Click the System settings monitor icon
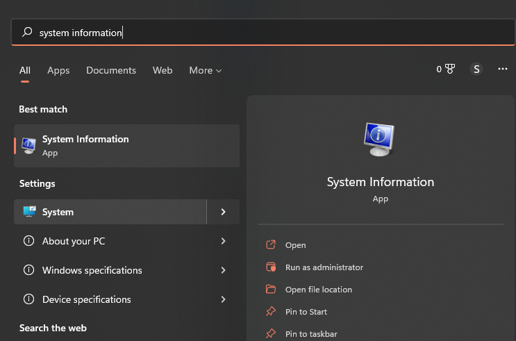The height and width of the screenshot is (341, 516). coord(29,212)
